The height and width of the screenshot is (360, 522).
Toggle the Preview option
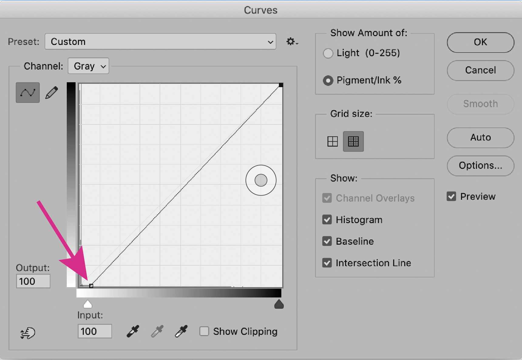pos(451,196)
